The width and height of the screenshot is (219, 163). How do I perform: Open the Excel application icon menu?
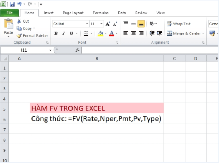[3, 4]
